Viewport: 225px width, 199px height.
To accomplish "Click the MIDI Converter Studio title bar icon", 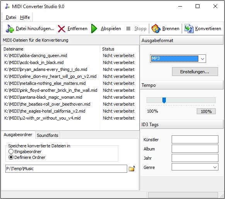I will tap(7, 6).
